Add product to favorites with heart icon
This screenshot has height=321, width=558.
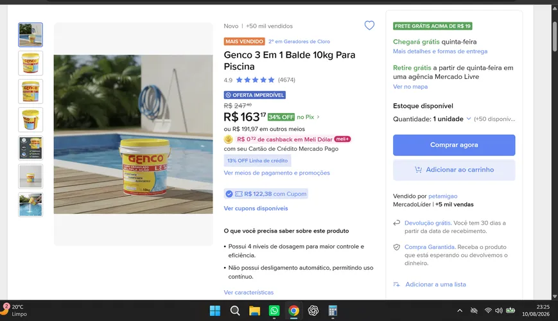(x=369, y=25)
